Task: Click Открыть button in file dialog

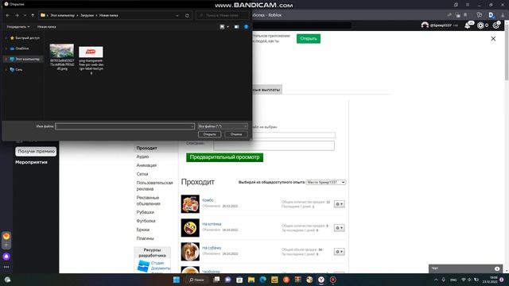Action: [x=209, y=134]
